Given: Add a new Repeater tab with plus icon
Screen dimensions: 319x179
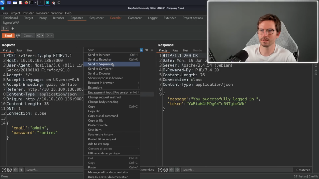Looking at the screenshot, I should [x=13, y=28].
